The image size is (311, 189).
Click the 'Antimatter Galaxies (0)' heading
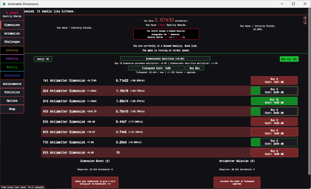coord(237,161)
